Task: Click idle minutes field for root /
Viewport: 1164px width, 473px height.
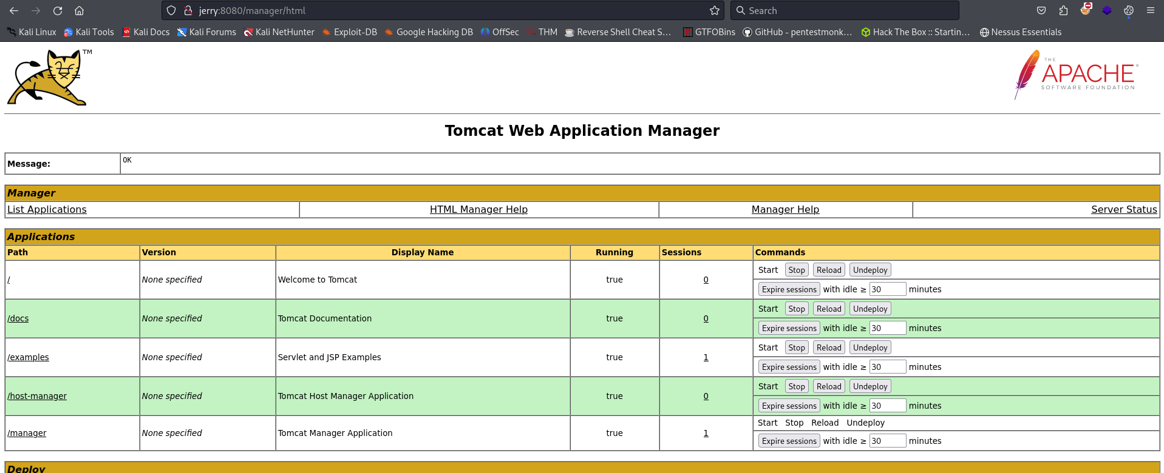Action: (888, 289)
